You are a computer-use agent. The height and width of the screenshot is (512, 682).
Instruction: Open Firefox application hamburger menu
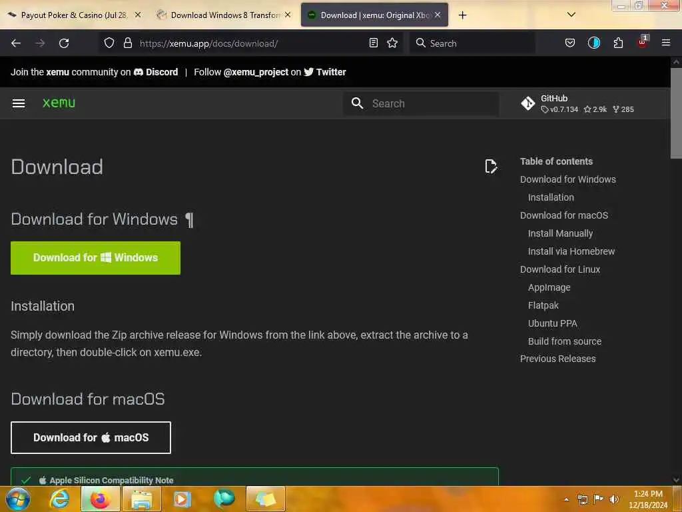[x=665, y=43]
